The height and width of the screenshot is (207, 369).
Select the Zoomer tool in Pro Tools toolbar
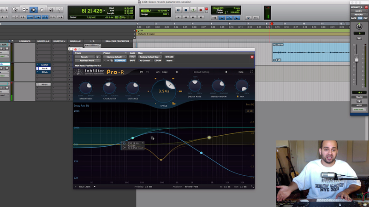pos(15,10)
